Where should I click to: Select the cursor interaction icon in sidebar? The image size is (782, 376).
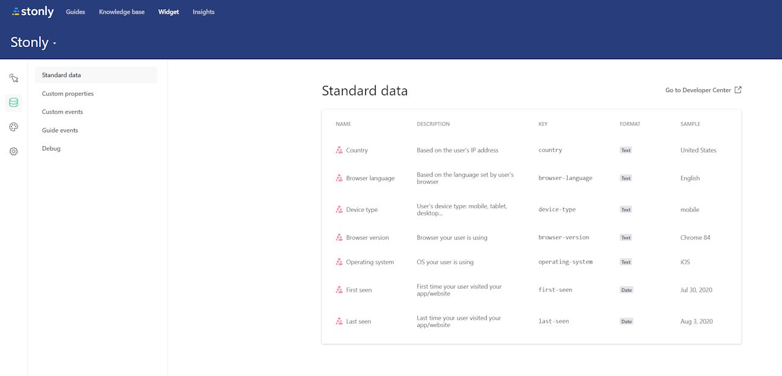13,78
